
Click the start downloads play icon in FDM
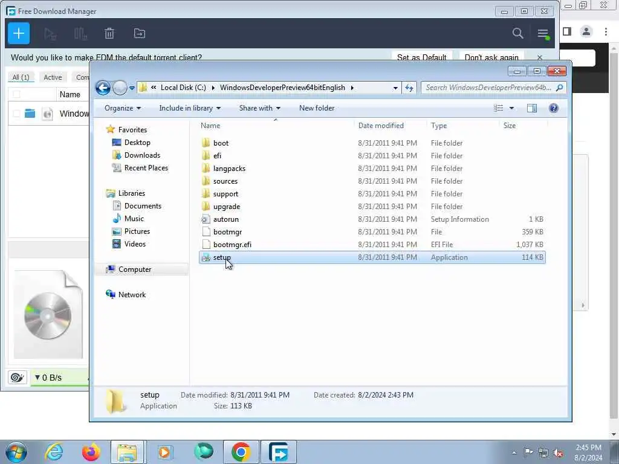click(x=50, y=34)
